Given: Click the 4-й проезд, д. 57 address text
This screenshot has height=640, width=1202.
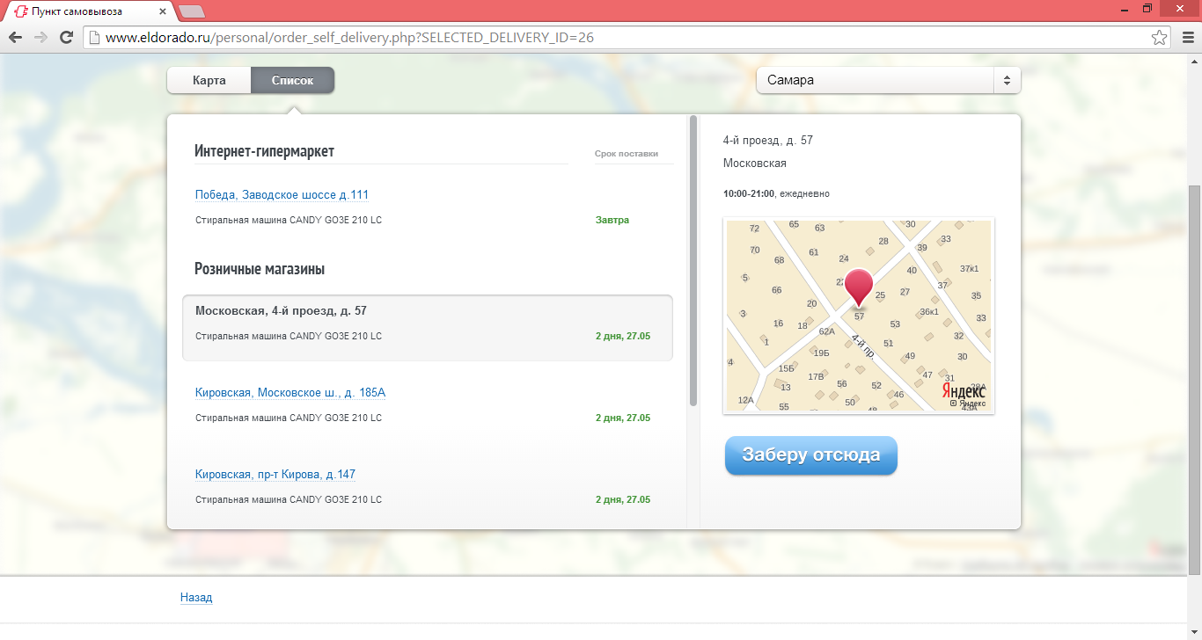Looking at the screenshot, I should point(768,140).
